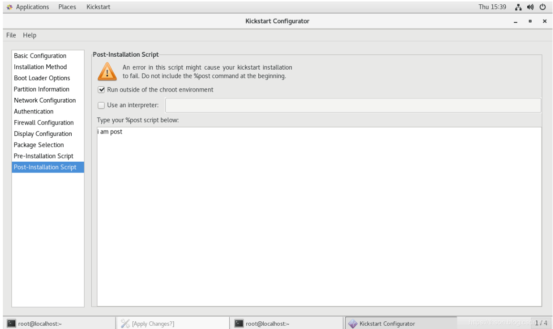
Task: Click the power icon in top bar
Action: (542, 7)
